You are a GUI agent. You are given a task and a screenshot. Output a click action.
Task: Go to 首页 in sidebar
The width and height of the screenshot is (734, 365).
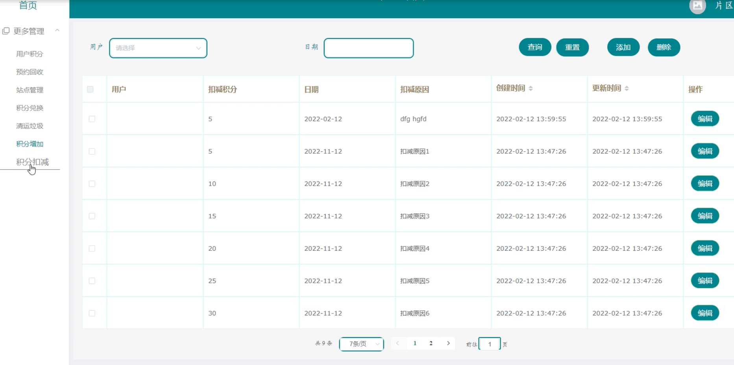(28, 5)
